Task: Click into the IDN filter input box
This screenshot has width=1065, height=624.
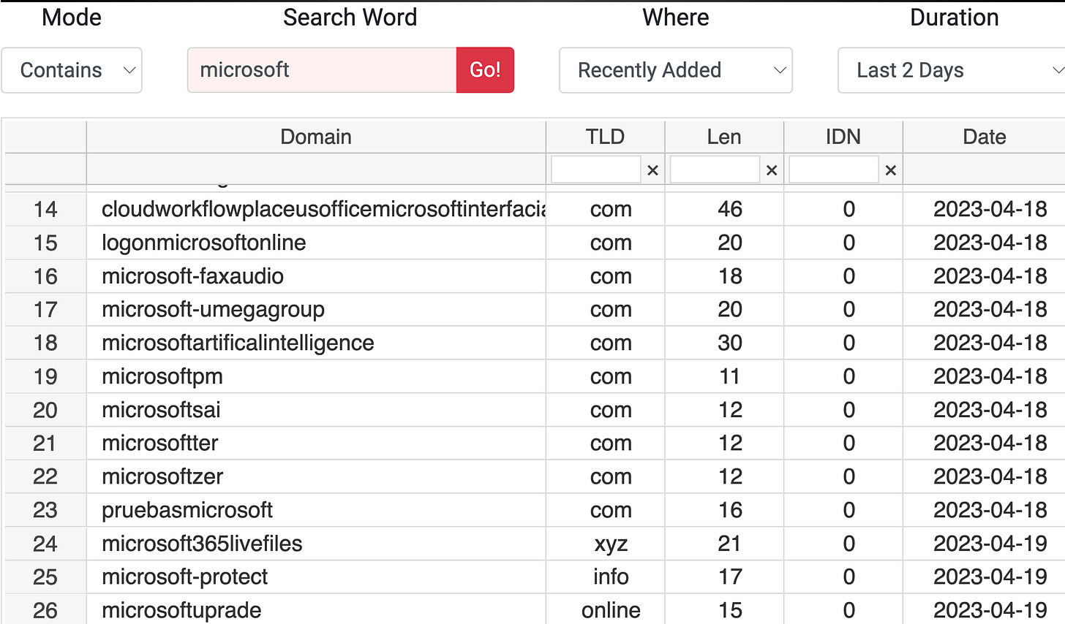Action: (x=834, y=170)
